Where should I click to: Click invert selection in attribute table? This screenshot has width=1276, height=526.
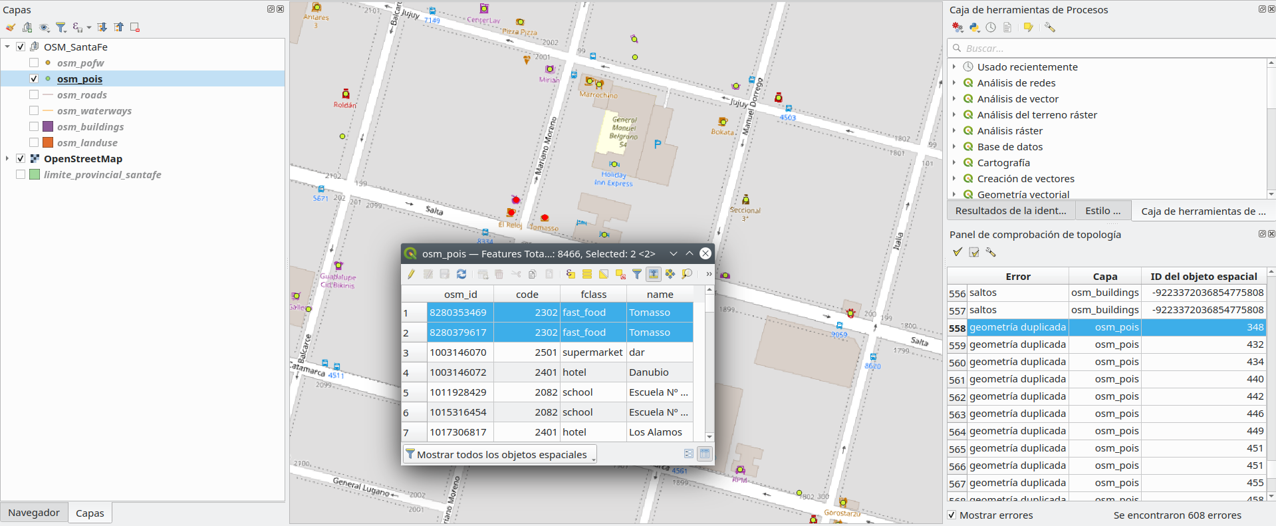pos(604,274)
